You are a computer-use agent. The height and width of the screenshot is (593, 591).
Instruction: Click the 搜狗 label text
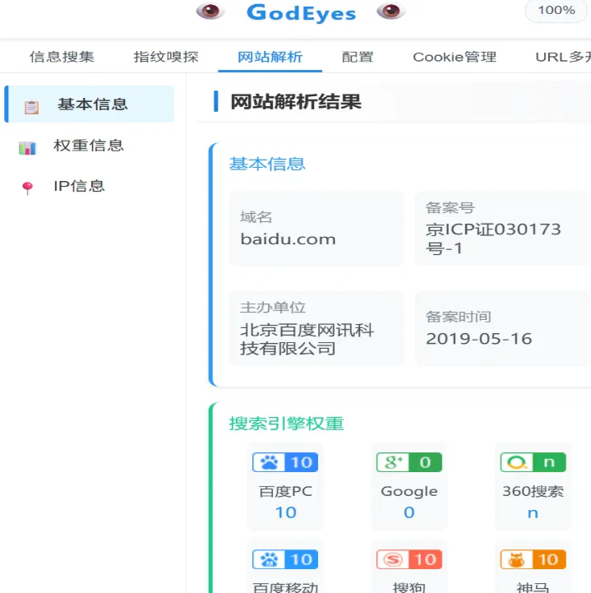[409, 587]
